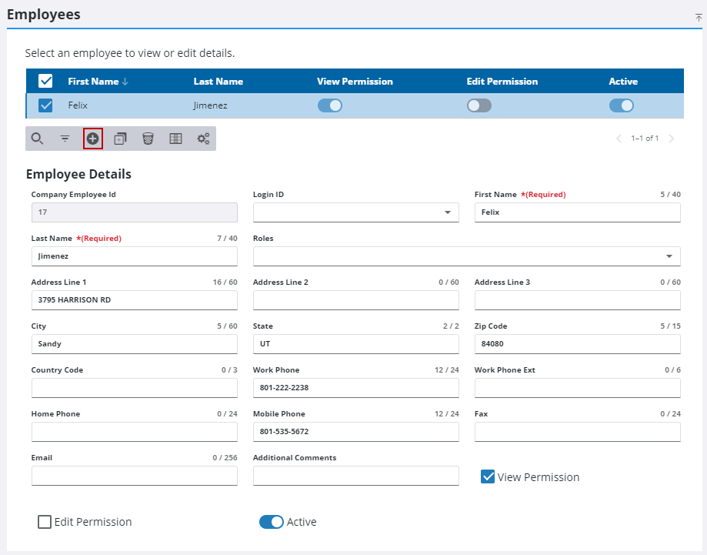Sort by Edit Permission column header
The image size is (707, 555).
point(502,82)
